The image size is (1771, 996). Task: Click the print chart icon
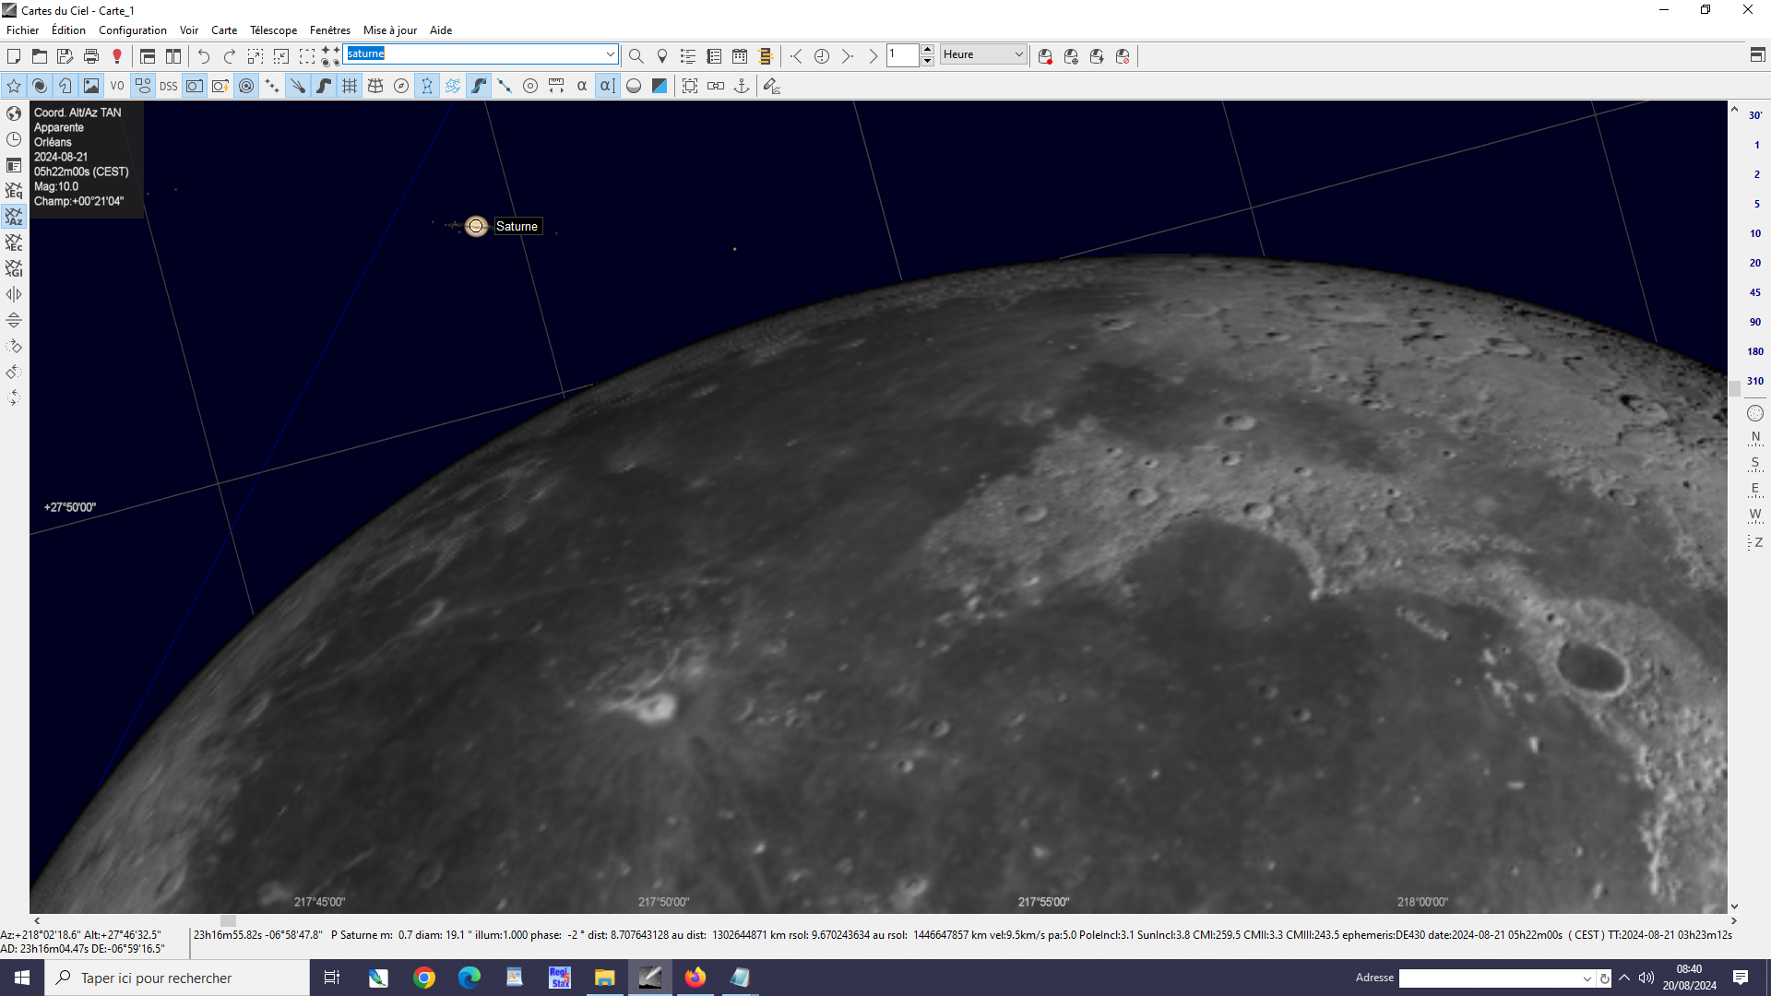91,56
